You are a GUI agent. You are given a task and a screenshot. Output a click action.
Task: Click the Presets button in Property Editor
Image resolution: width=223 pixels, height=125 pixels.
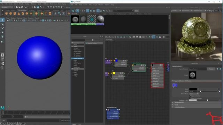211,69
